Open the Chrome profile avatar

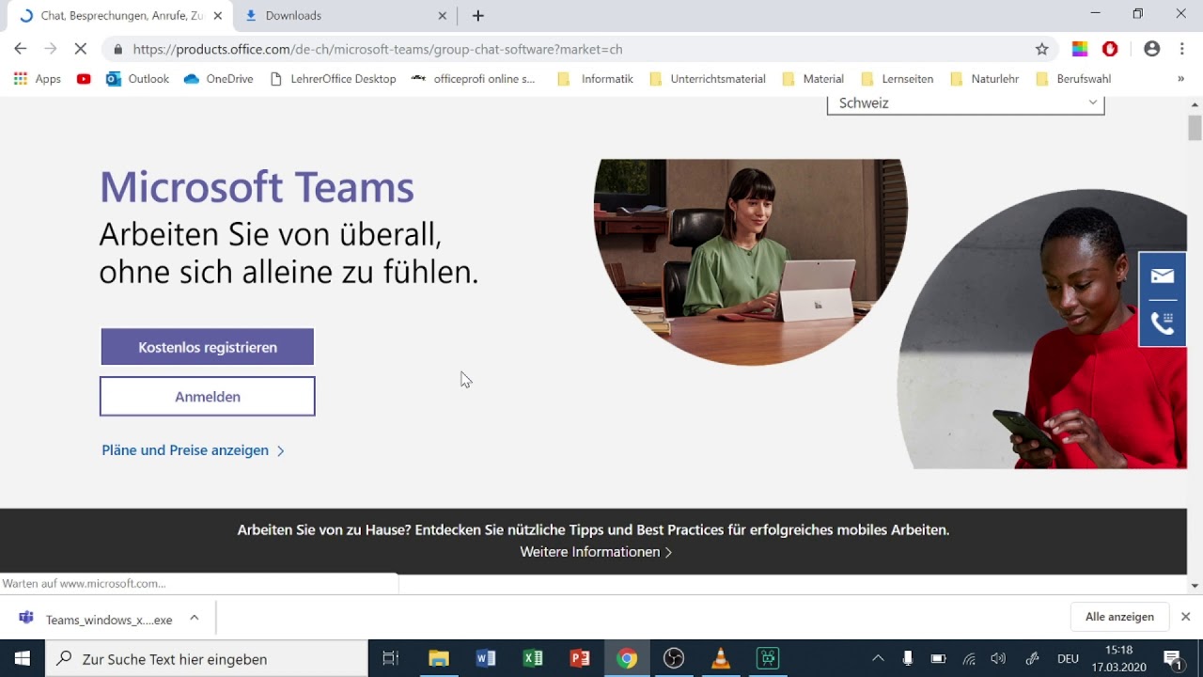coord(1151,49)
